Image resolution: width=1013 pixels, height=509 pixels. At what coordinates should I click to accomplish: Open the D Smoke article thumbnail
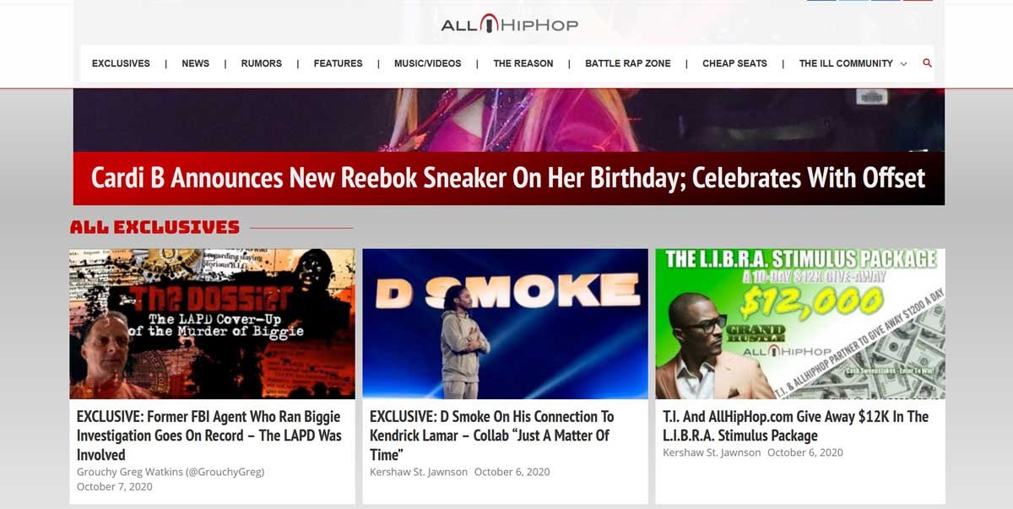[505, 323]
